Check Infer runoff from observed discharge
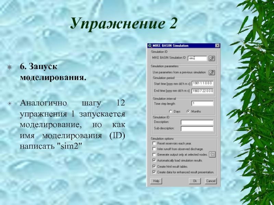Viewport: 274px width, 205px height. [154, 149]
